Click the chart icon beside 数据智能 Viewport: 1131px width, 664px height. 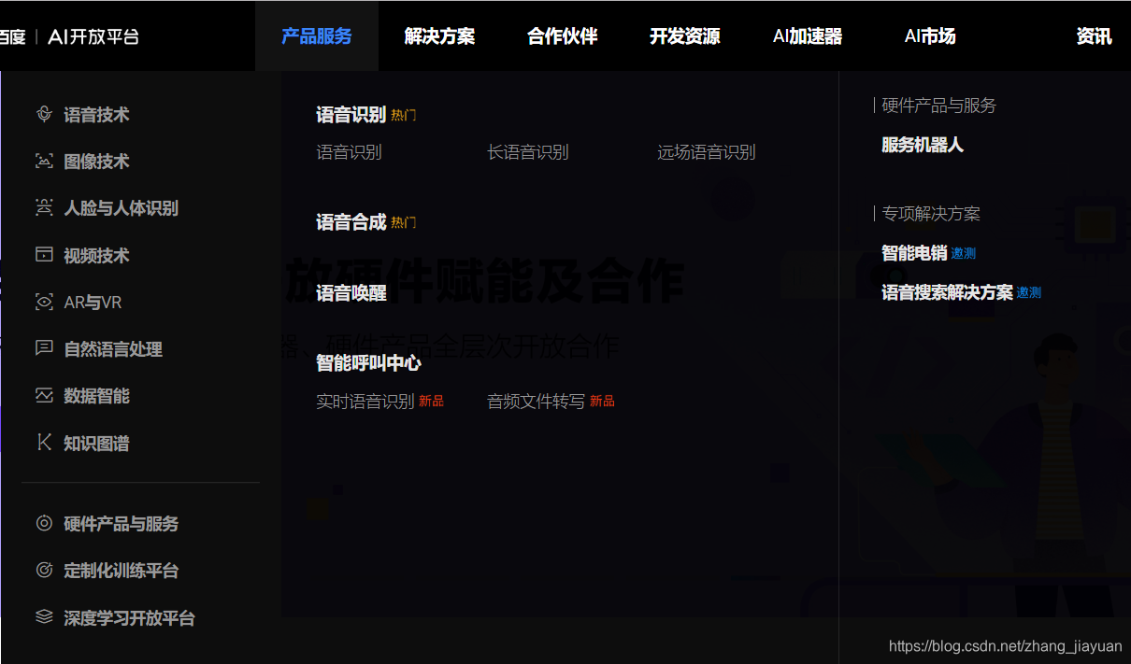click(x=44, y=396)
